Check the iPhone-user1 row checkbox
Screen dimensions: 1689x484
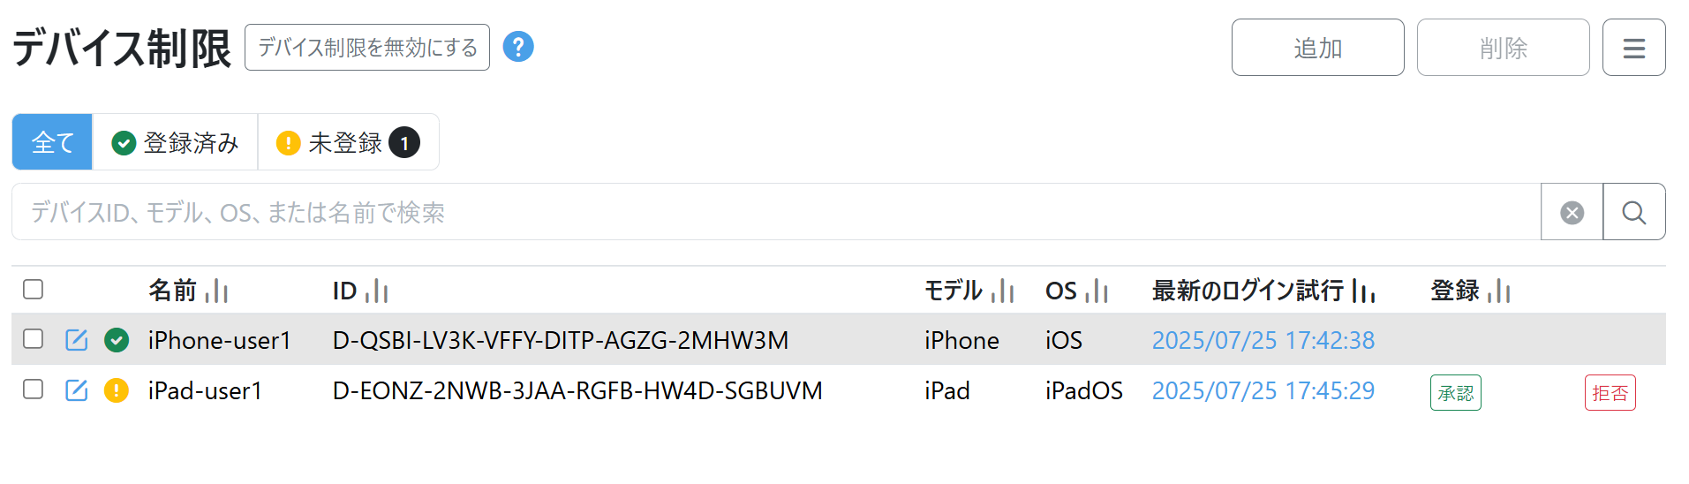pyautogui.click(x=34, y=339)
